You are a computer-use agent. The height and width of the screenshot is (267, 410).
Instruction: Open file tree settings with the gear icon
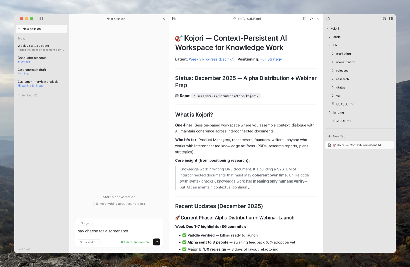384,18
